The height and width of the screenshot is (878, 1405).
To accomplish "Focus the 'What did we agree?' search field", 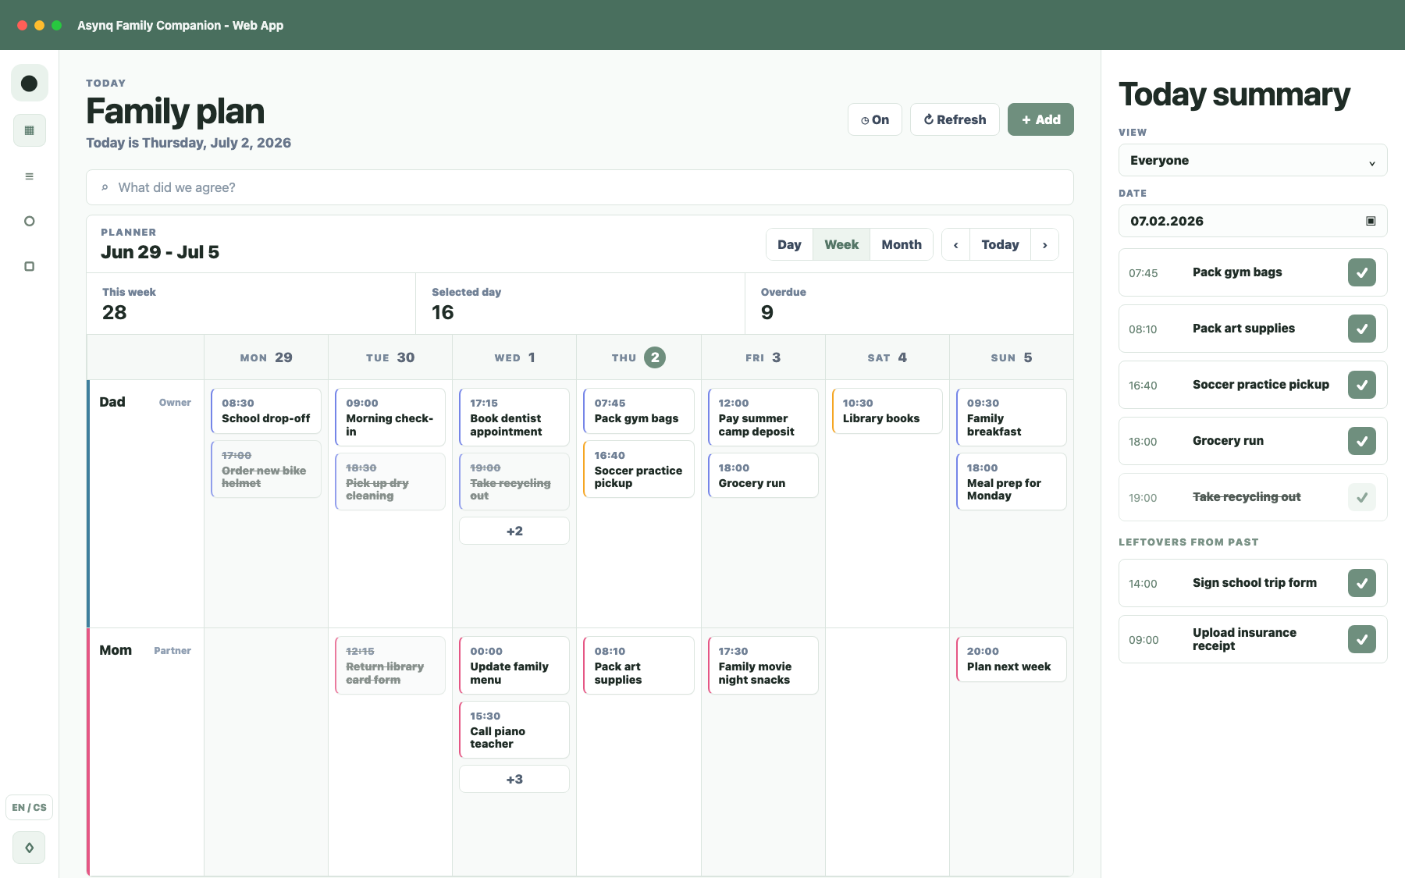I will coord(580,187).
